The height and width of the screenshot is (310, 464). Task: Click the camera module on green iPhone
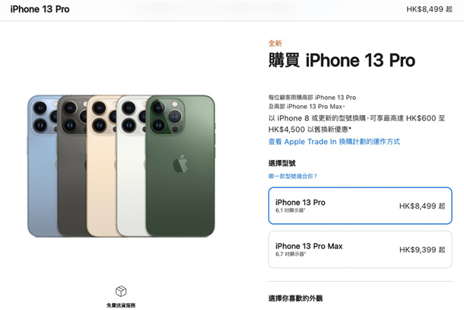coord(167,116)
